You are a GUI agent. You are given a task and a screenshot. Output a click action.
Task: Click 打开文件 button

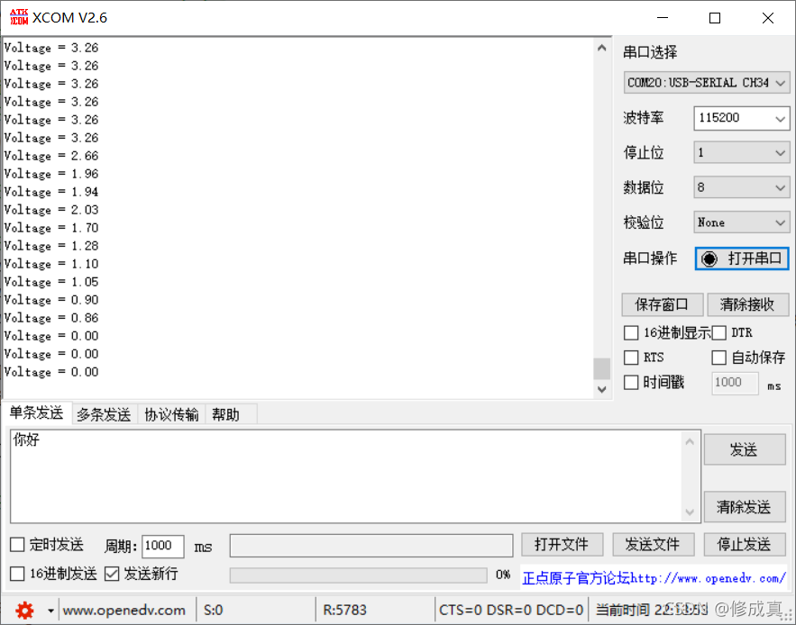(562, 545)
